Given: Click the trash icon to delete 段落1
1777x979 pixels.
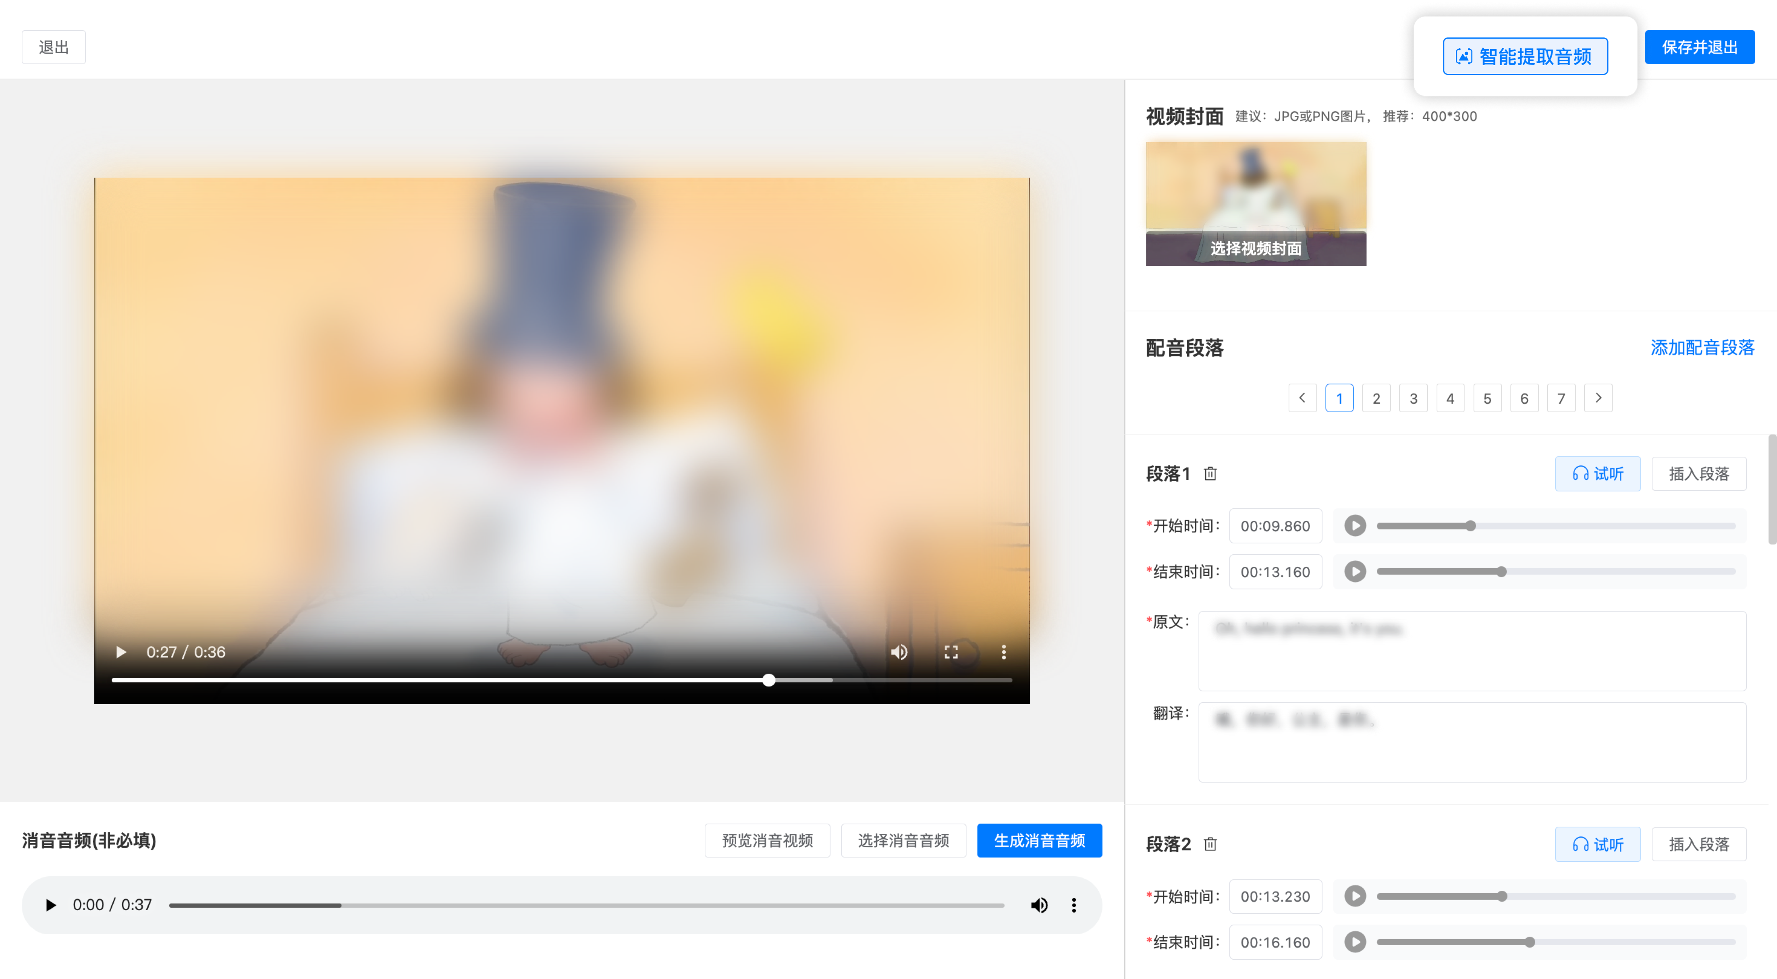Looking at the screenshot, I should coord(1210,474).
